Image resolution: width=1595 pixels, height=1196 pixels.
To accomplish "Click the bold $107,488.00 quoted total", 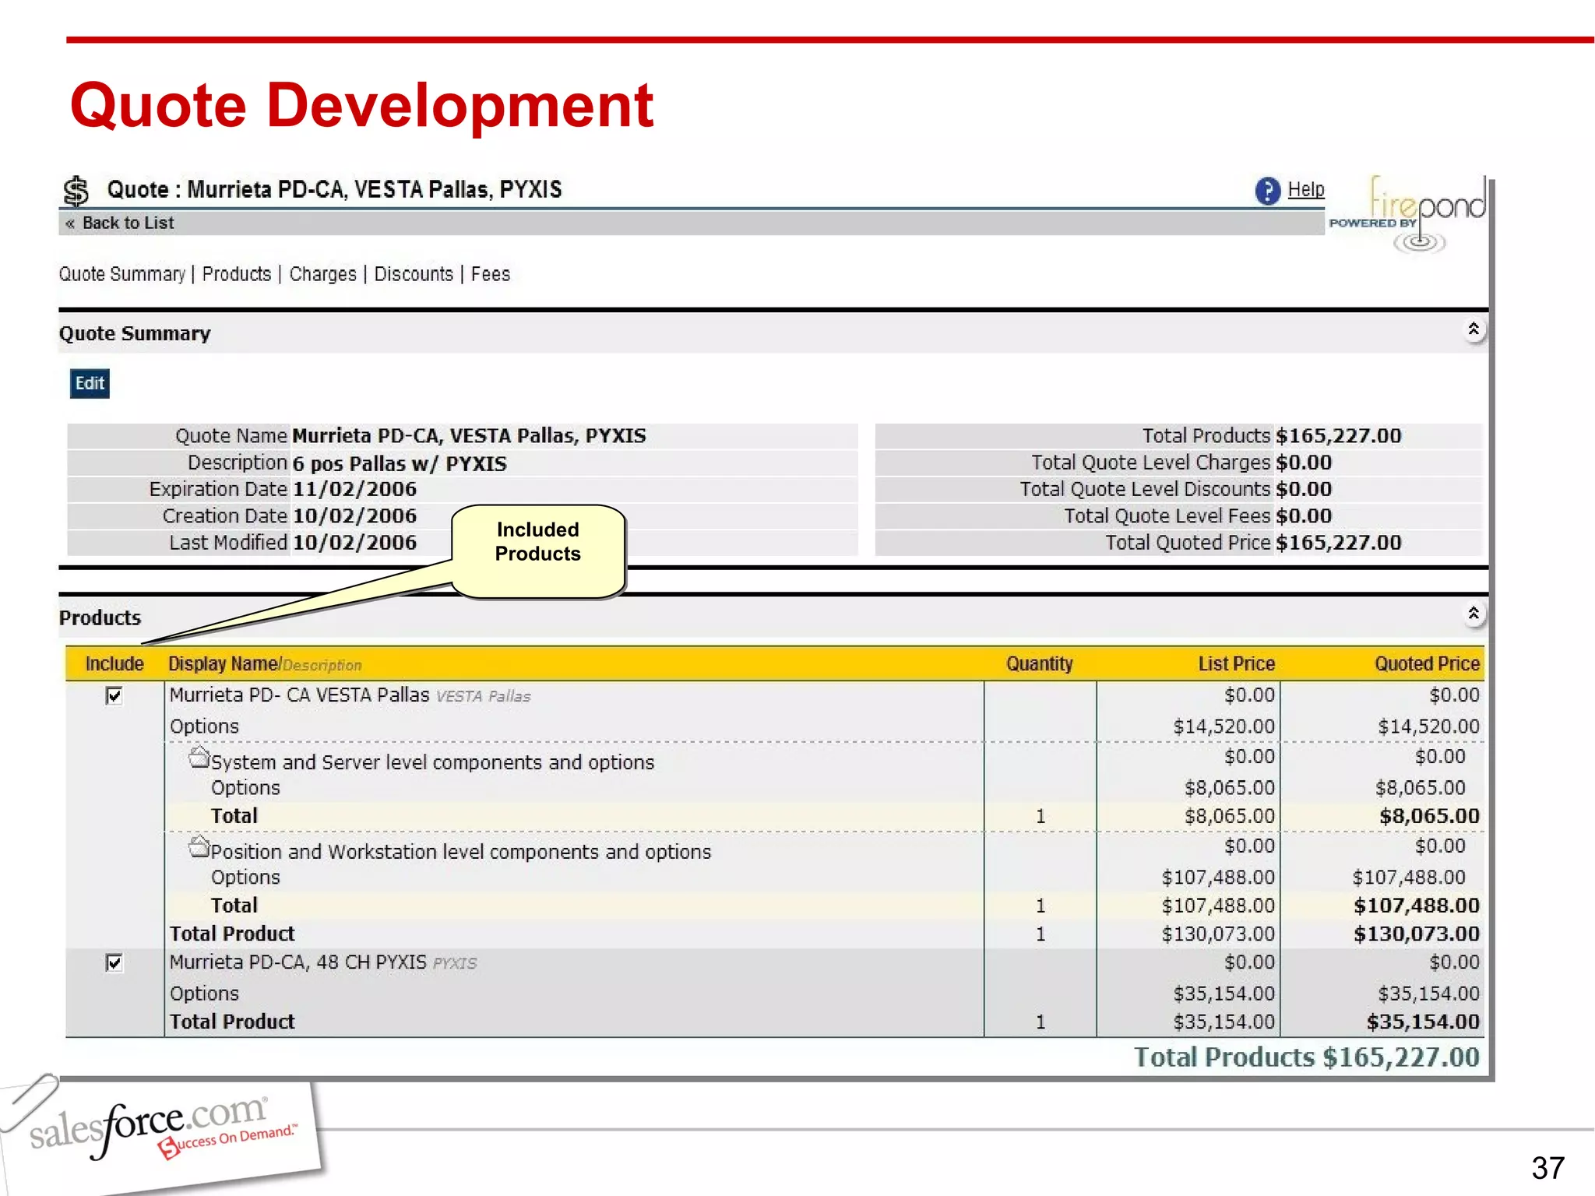I will [x=1417, y=906].
